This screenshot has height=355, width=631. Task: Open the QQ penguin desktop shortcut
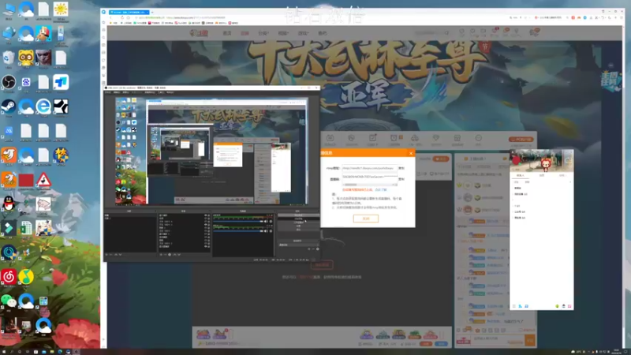tap(9, 204)
